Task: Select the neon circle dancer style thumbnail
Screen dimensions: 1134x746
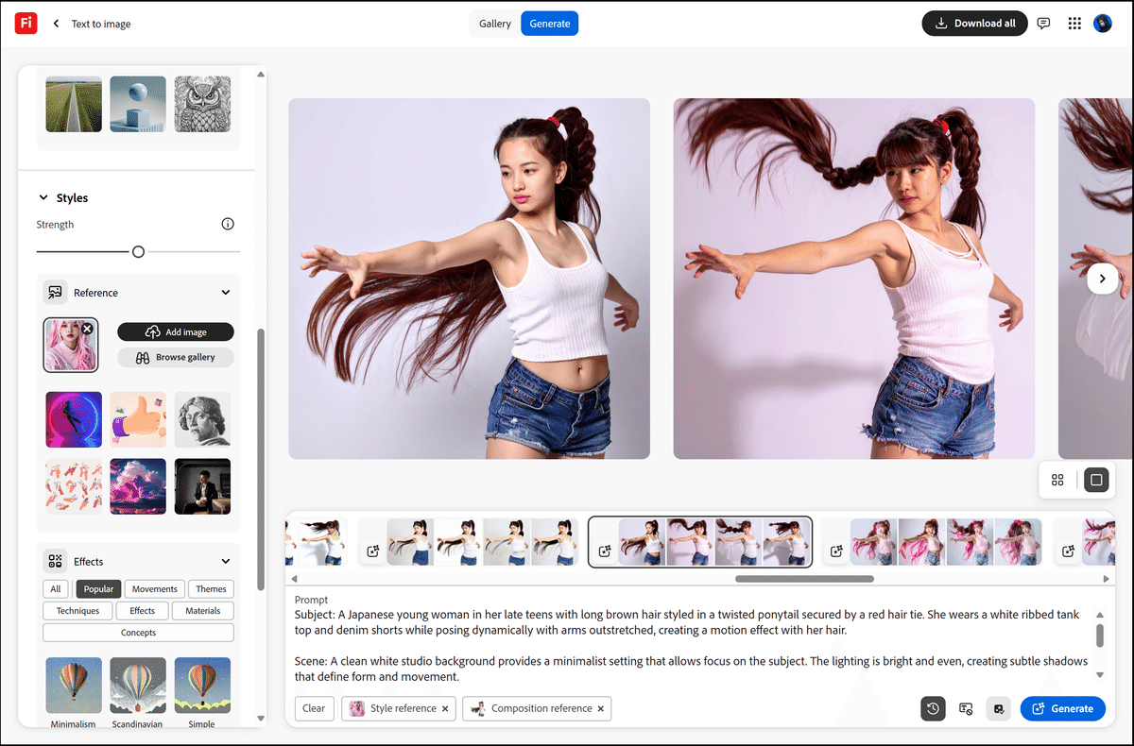Action: click(74, 419)
